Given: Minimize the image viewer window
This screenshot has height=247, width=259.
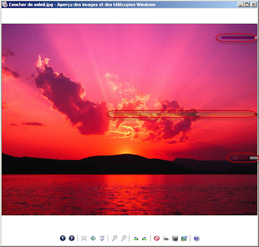Looking at the screenshot, I should (x=240, y=5).
